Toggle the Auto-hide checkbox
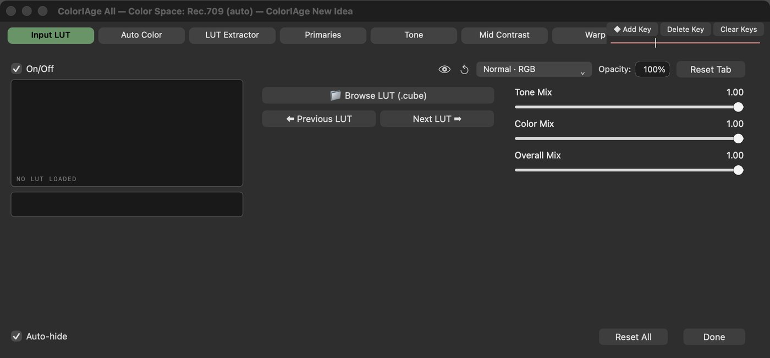This screenshot has width=770, height=358. coord(16,336)
